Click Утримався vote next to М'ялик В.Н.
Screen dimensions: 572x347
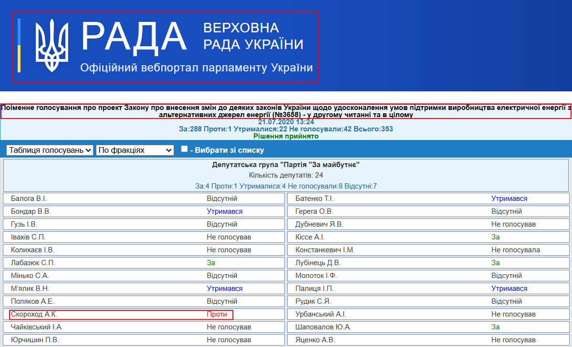(x=225, y=288)
